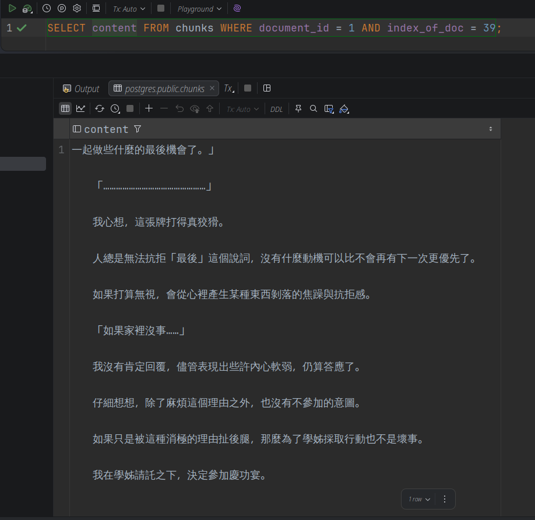Open the query history clock icon
The image size is (535, 520).
click(x=47, y=9)
